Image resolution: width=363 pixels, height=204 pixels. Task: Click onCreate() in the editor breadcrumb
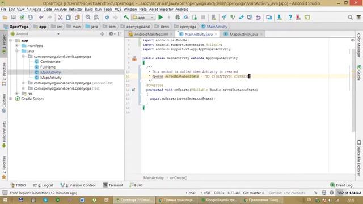(x=179, y=177)
